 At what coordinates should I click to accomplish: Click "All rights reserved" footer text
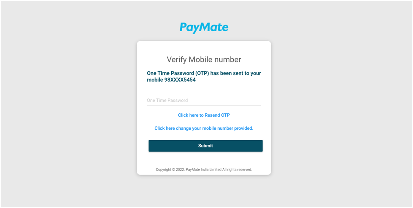pyautogui.click(x=237, y=170)
